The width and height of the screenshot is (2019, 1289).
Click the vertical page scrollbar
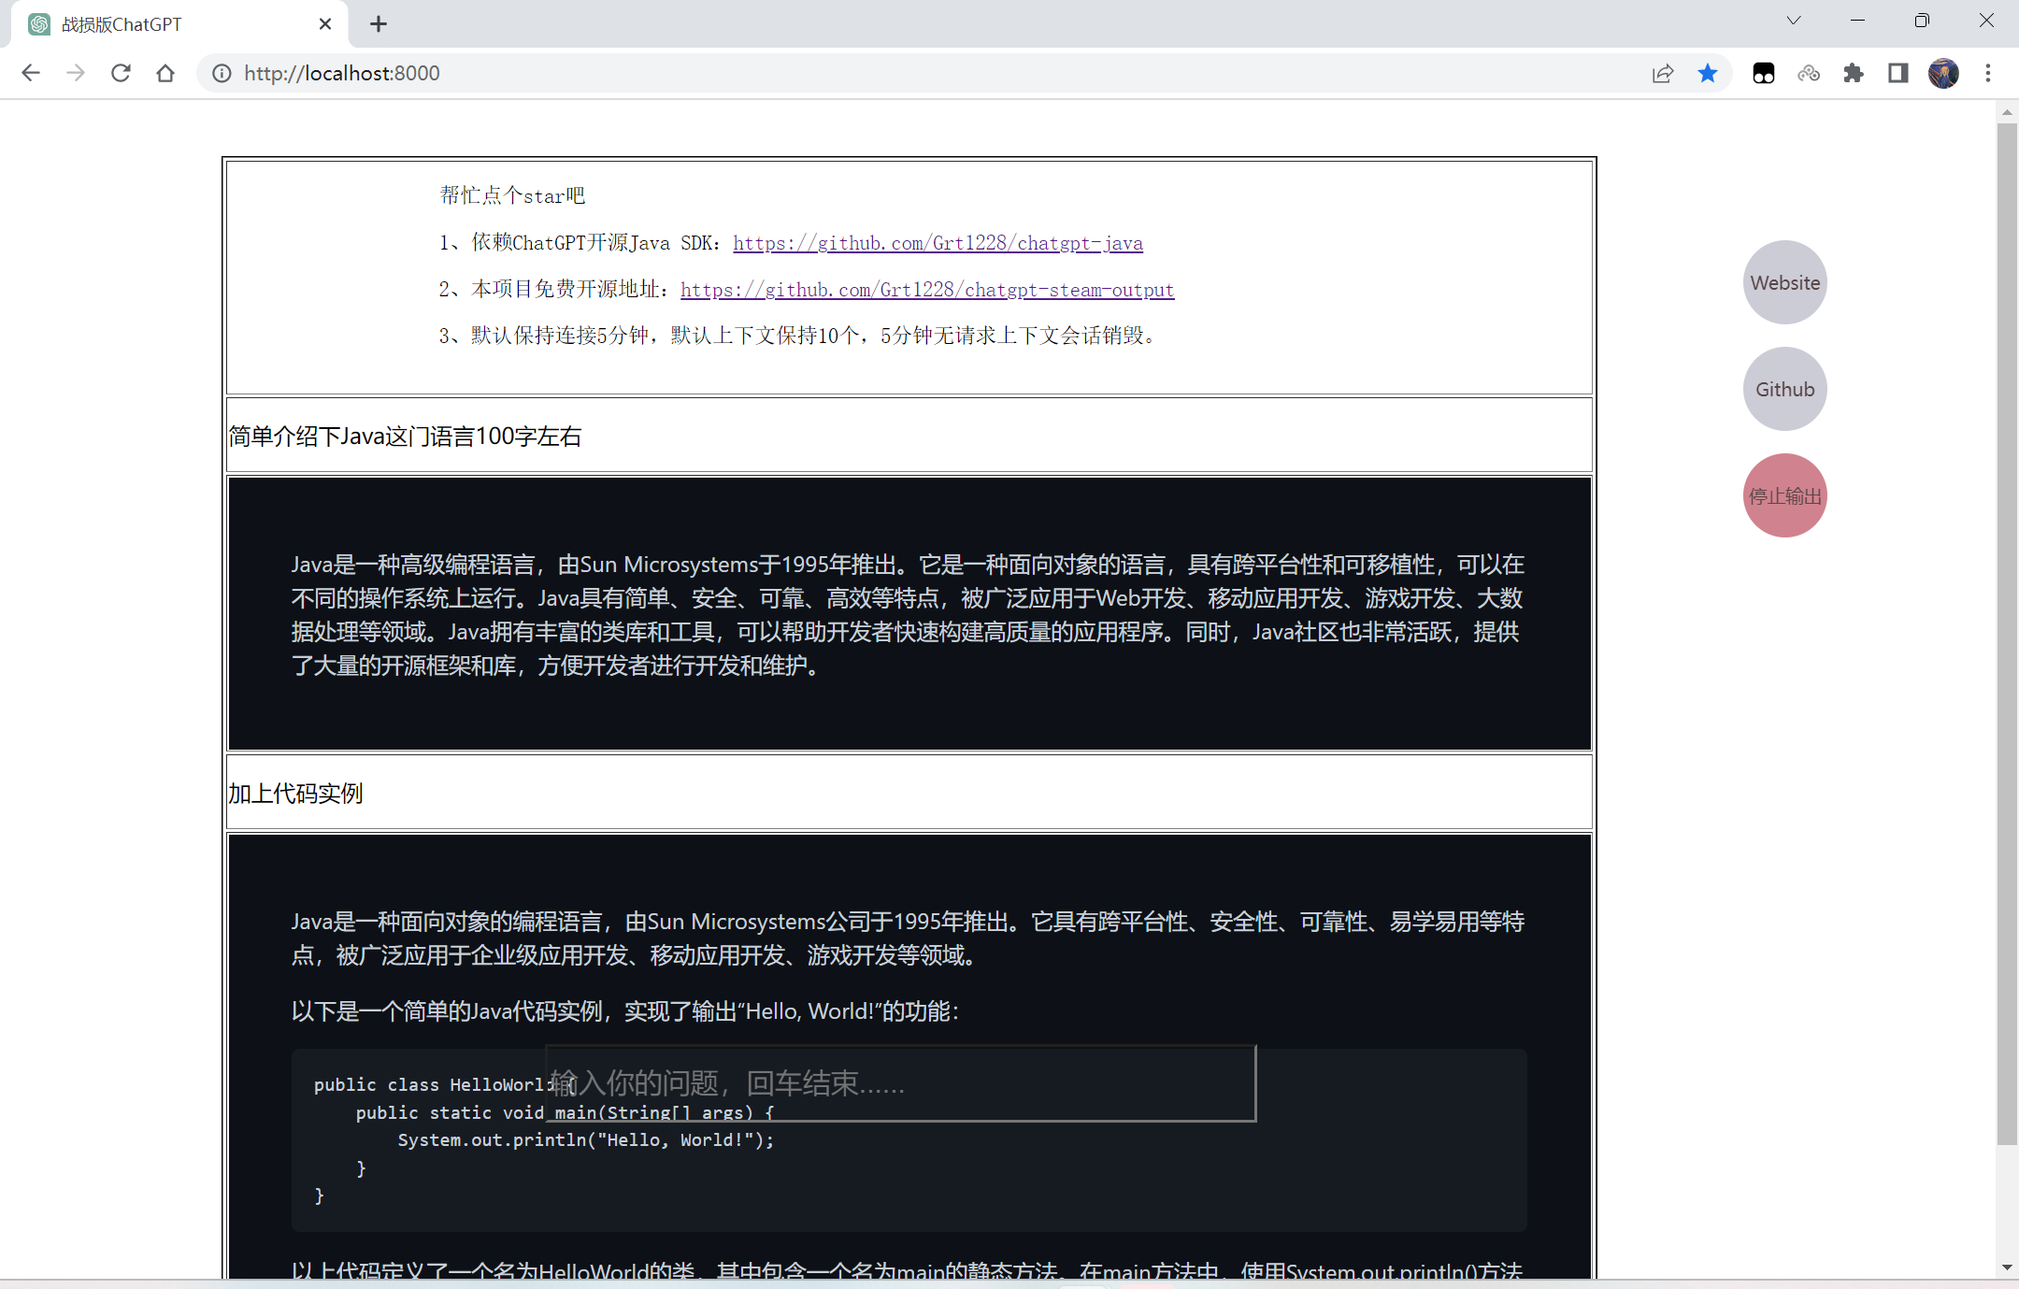(2007, 633)
